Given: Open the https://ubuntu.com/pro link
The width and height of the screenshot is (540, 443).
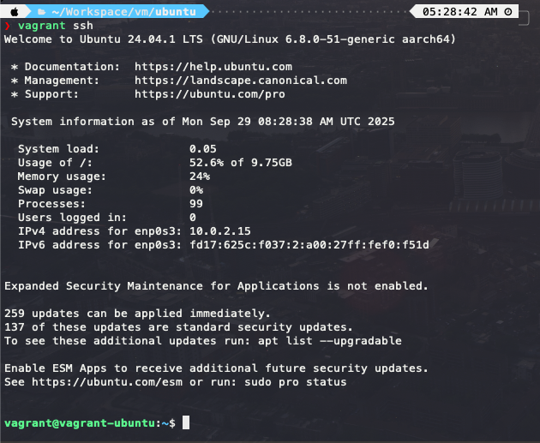Looking at the screenshot, I should tap(210, 94).
